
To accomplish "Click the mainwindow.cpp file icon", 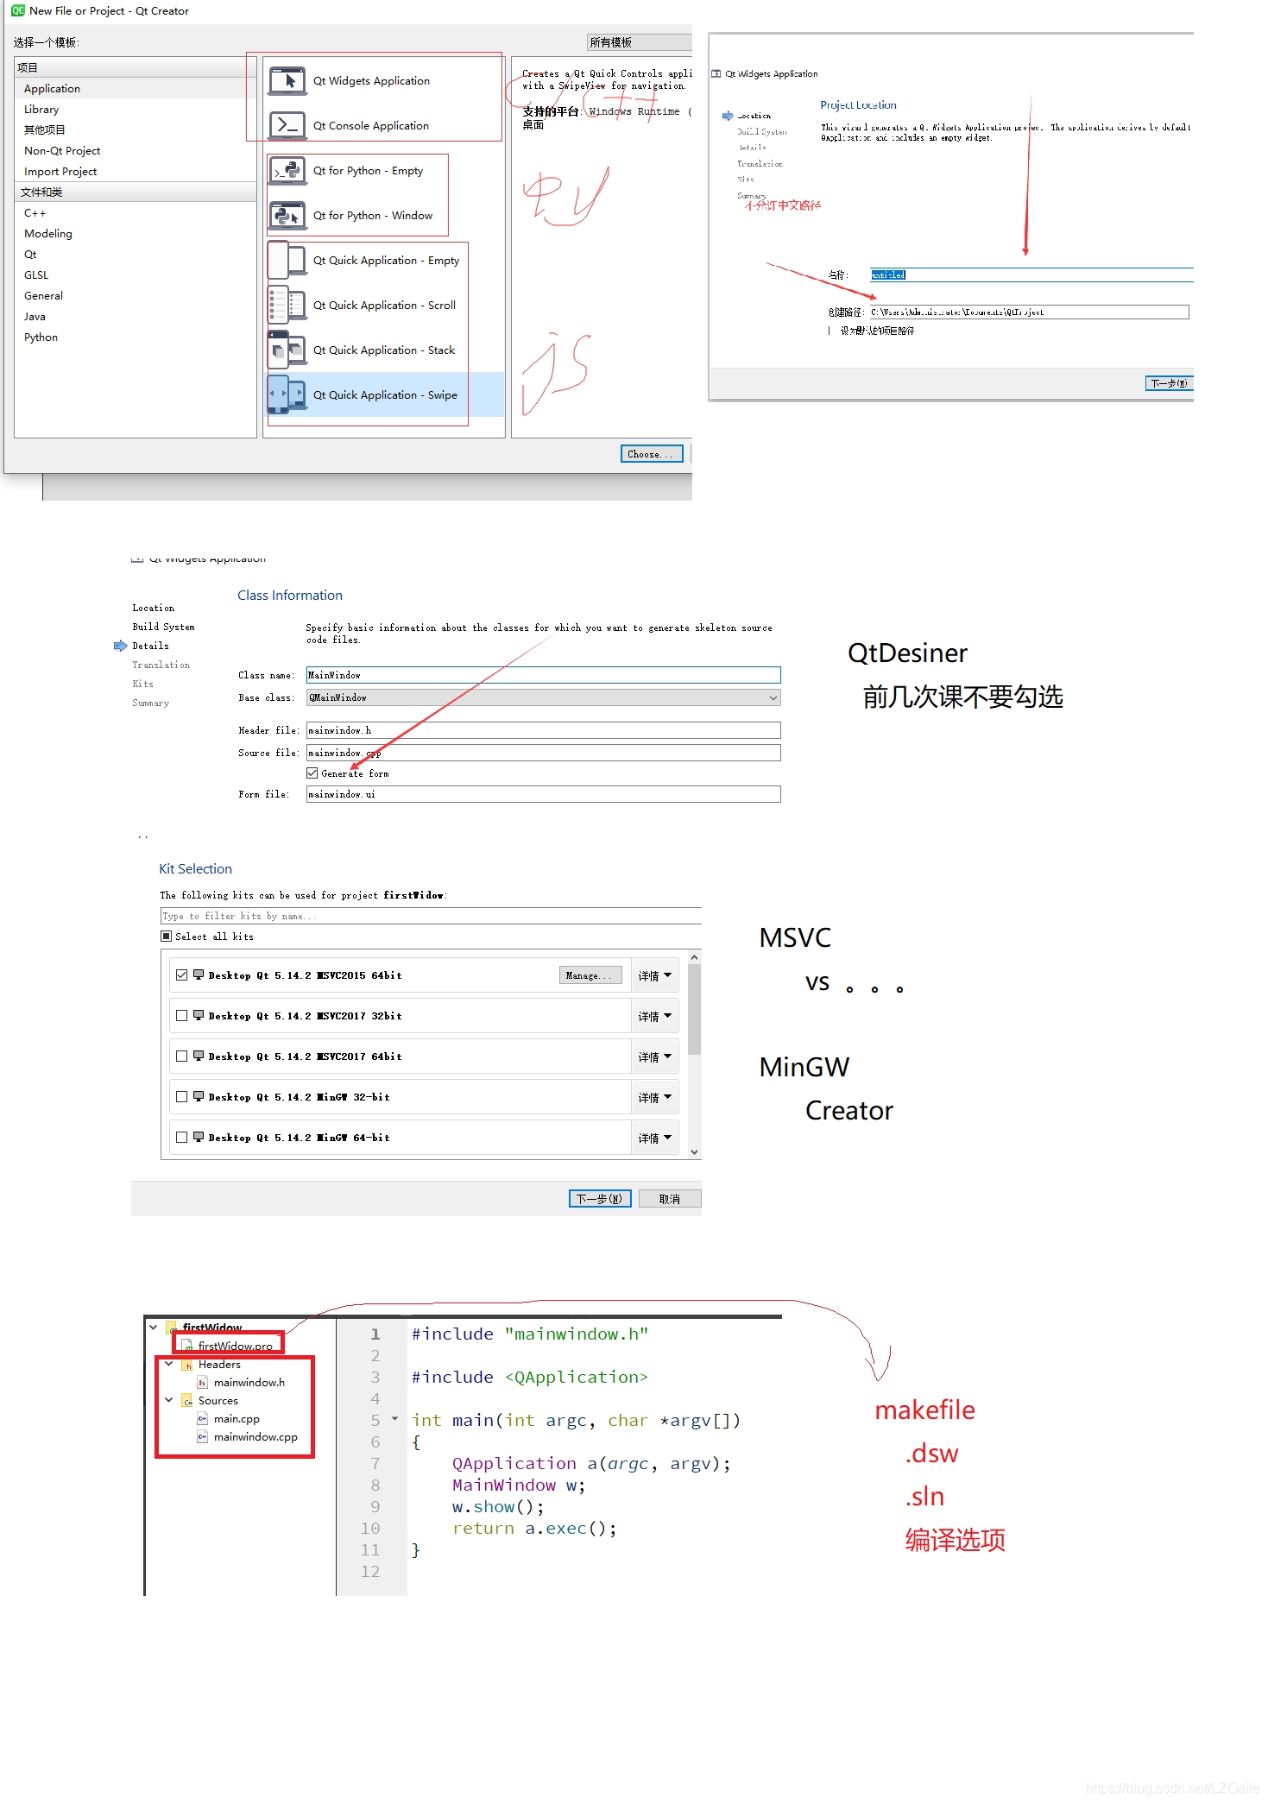I will point(203,1437).
